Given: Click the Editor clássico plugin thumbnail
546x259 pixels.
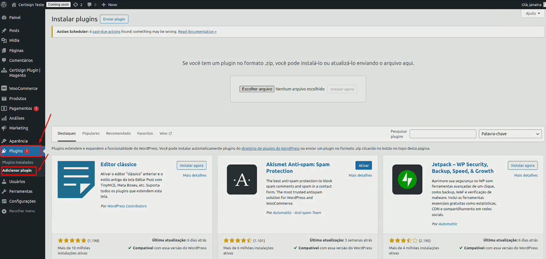Looking at the screenshot, I should [x=76, y=180].
